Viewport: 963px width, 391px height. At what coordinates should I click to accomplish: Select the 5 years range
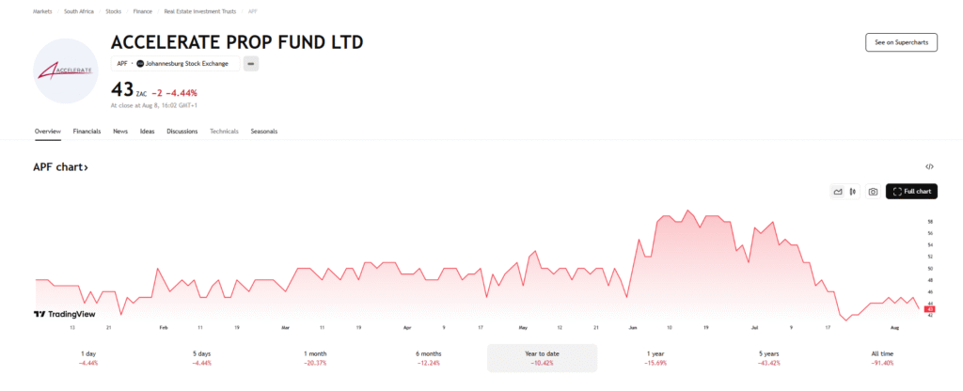[767, 357]
